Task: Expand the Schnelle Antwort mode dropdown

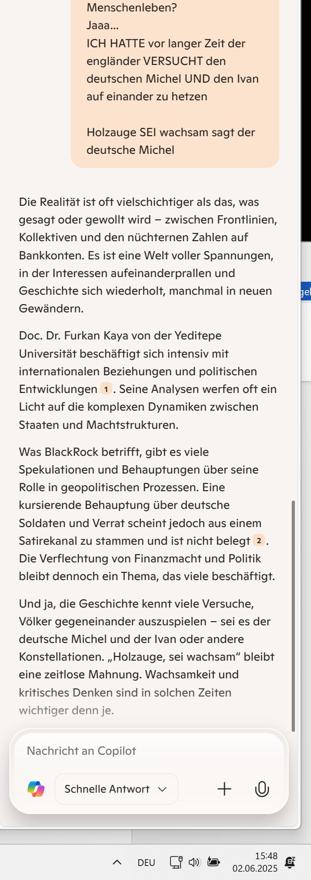Action: (x=116, y=789)
